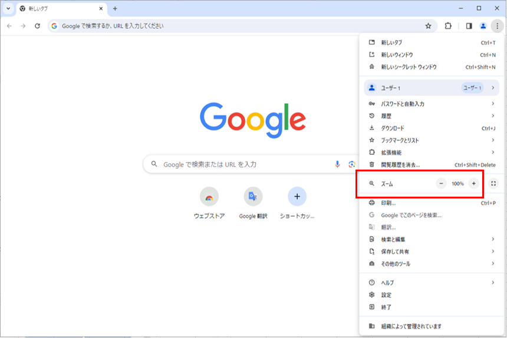Expand the 履歴 submenu chevron
The image size is (507, 338).
pyautogui.click(x=493, y=116)
